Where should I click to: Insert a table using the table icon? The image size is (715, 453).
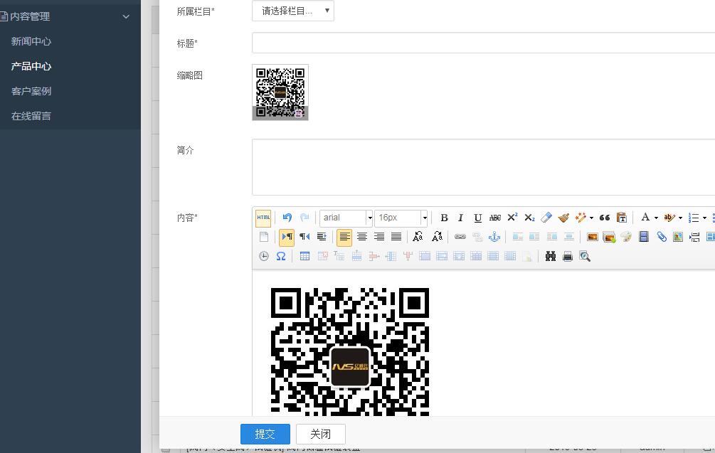click(x=304, y=256)
